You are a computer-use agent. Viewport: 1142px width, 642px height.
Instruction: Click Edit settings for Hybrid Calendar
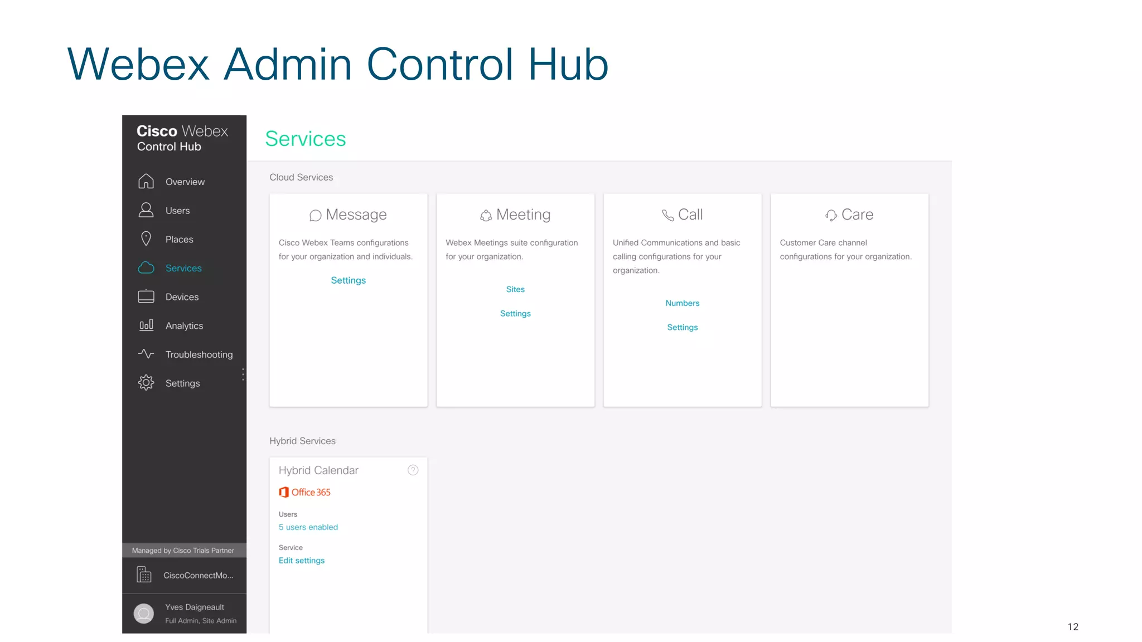click(302, 561)
